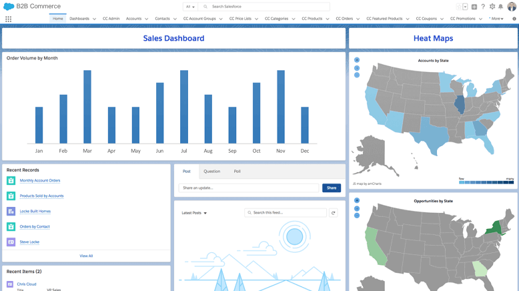Zoom in on Accounts by State map
Viewport: 519px width, 291px height.
(x=357, y=68)
